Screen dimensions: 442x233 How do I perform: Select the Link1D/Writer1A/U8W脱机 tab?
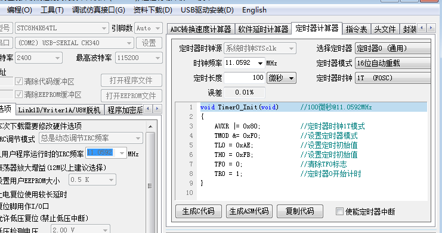(60, 110)
